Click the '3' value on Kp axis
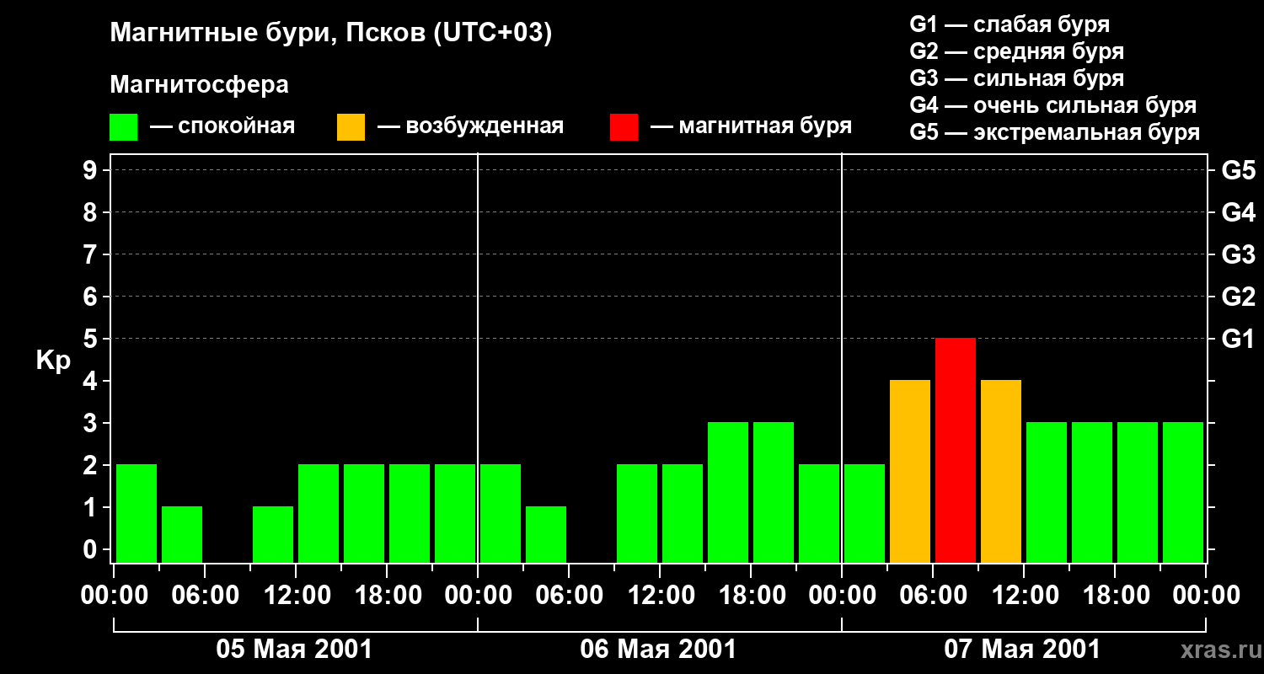Screen dimensions: 1264x674 click(92, 423)
